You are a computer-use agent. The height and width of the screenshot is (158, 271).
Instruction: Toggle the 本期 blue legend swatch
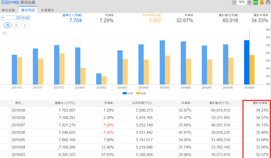pyautogui.click(x=125, y=93)
